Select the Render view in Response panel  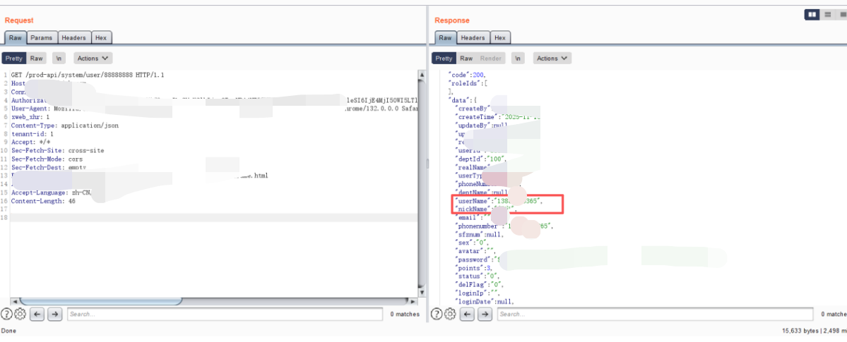tap(490, 59)
